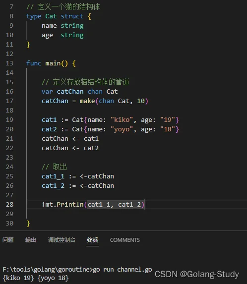Click the 'name string' field line
Screen dimensions: 247x284
62,26
